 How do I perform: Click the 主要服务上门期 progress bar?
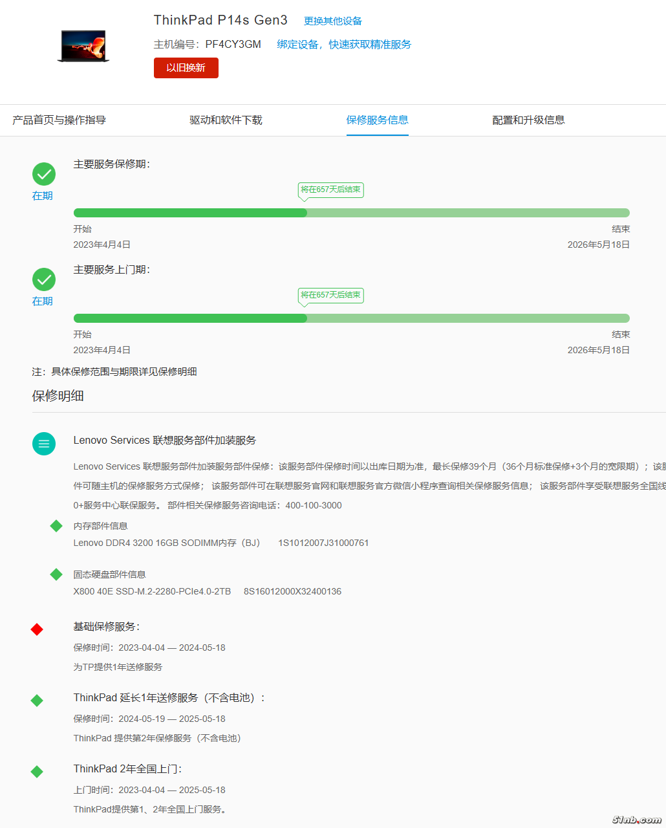click(x=351, y=318)
